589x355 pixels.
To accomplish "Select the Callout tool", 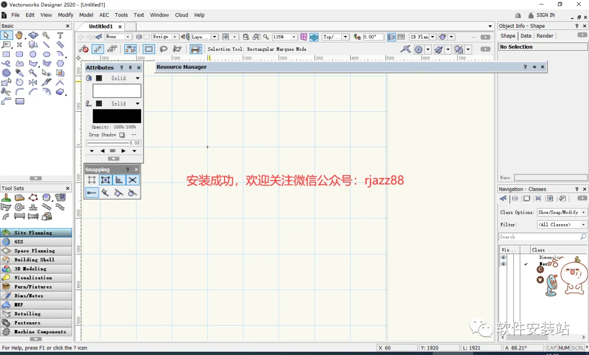I will (x=6, y=45).
